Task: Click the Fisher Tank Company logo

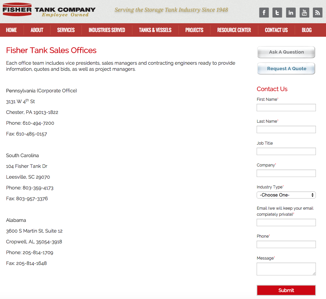Action: 49,10
